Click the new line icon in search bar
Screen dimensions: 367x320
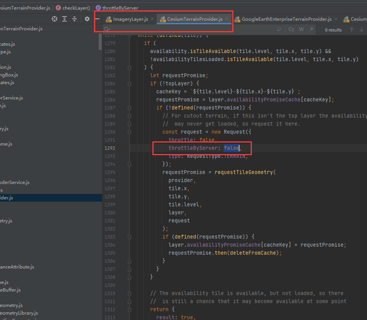click(279, 30)
